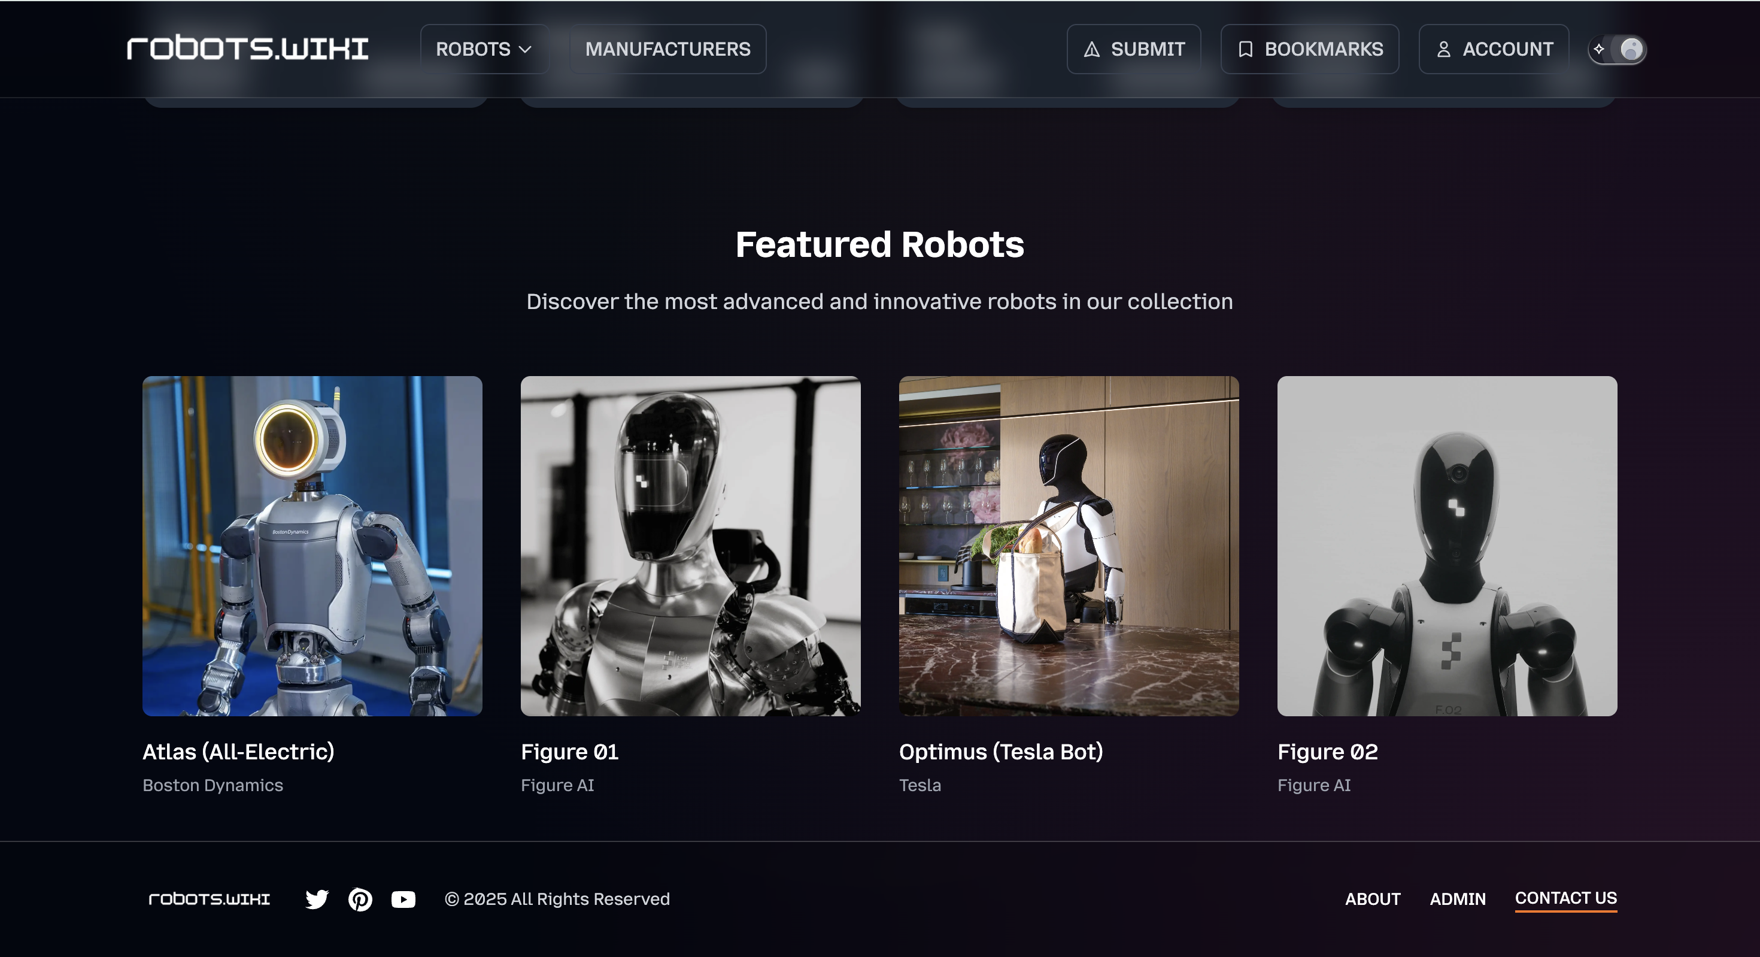Select CONTACT US in the footer
Screen dimensions: 1760x957
pyautogui.click(x=1566, y=898)
